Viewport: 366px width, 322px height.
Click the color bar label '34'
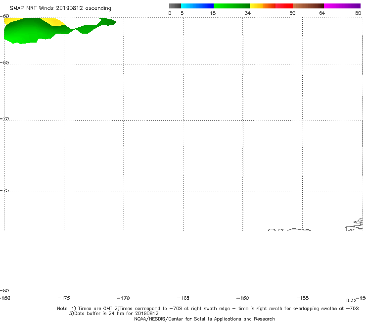tap(248, 13)
